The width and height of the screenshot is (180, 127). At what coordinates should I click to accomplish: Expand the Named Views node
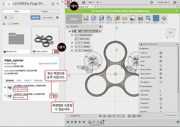[72, 35]
